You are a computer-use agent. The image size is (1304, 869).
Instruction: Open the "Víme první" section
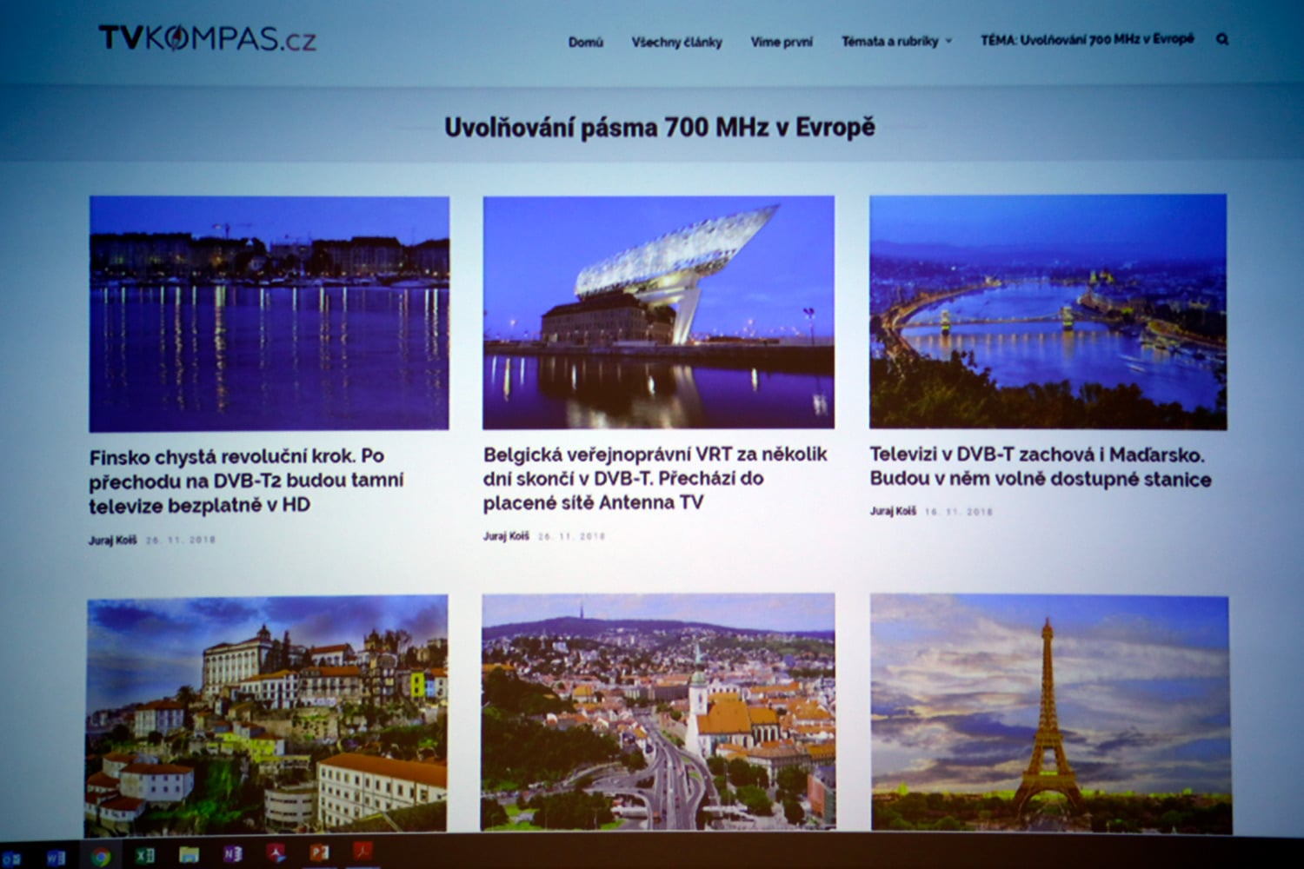783,40
